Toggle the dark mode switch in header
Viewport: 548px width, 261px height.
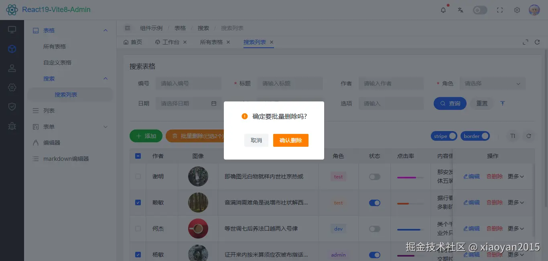coord(480,10)
